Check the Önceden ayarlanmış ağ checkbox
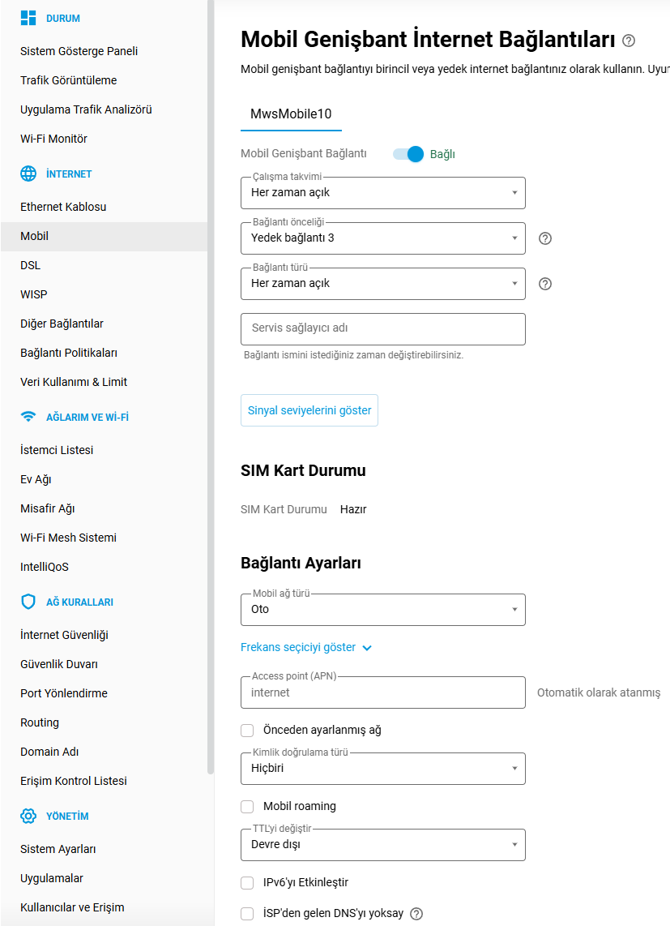 (248, 730)
